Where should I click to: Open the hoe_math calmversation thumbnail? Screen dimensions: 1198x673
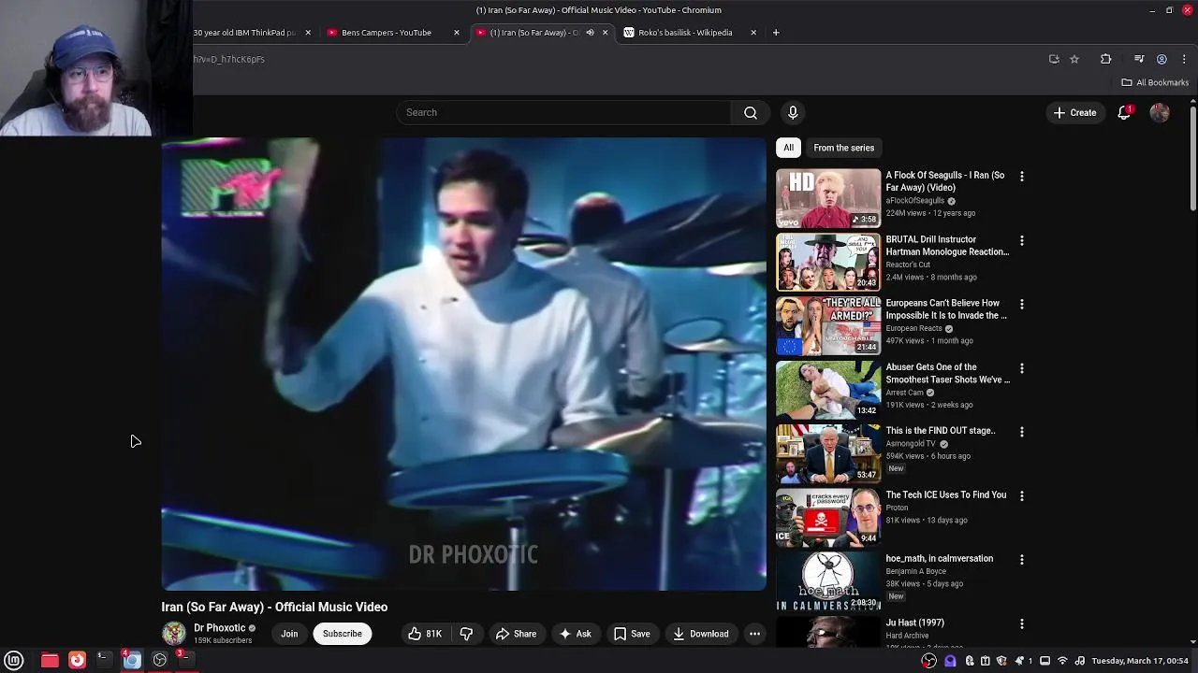pyautogui.click(x=828, y=581)
